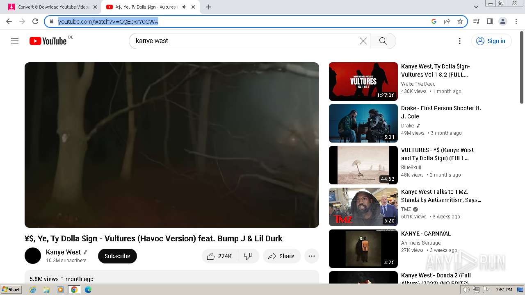Share the Vultures video
This screenshot has height=295, width=525.
point(281,256)
